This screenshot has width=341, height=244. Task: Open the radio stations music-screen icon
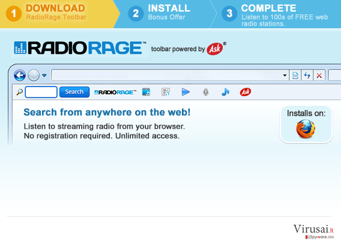pyautogui.click(x=146, y=92)
